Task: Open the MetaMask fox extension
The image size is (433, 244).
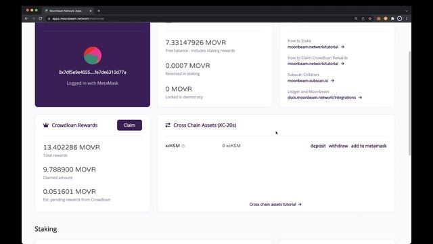Action: coord(379,18)
